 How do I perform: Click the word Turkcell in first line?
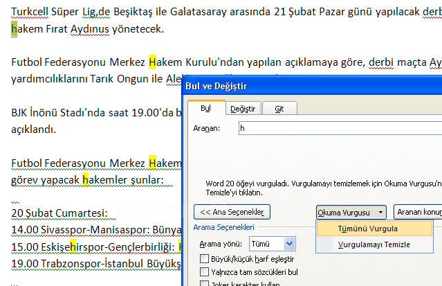pos(30,12)
